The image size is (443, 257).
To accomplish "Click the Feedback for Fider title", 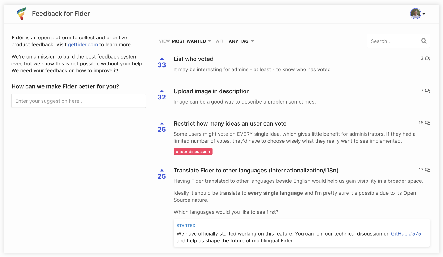I will coord(61,14).
